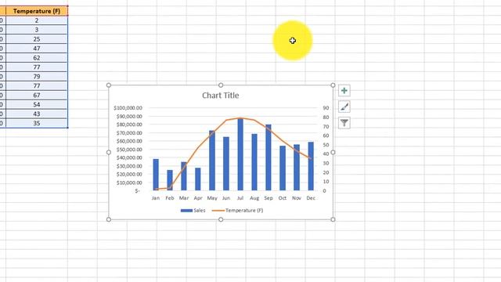
Task: Select the Jun month axis label
Action: pos(226,198)
